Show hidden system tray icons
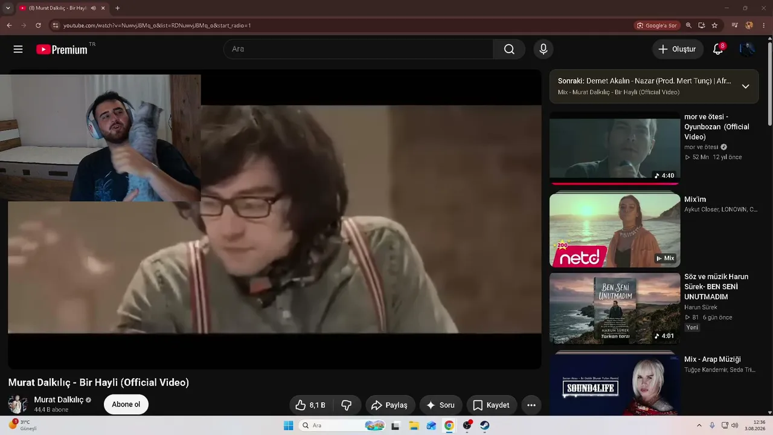 pos(699,425)
